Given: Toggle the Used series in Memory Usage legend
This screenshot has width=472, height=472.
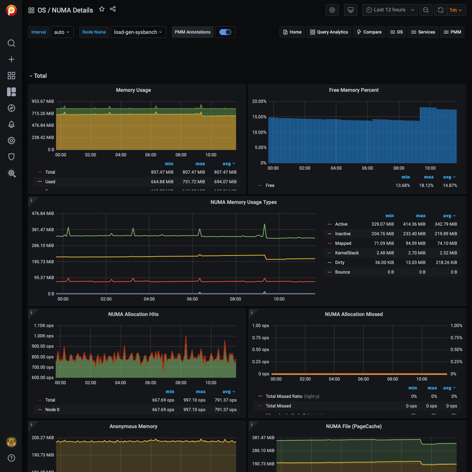Looking at the screenshot, I should 50,182.
